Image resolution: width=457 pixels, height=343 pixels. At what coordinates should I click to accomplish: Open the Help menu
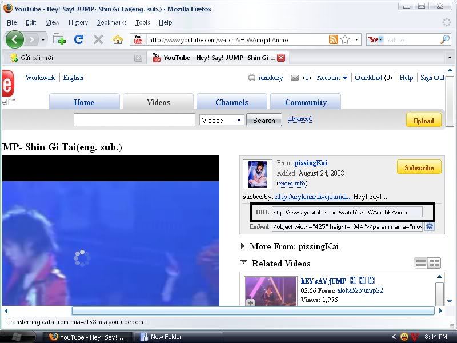click(x=165, y=22)
